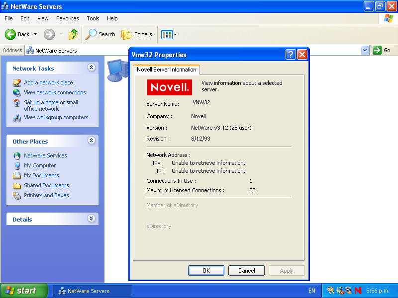
Task: Open the File menu
Action: tap(8, 18)
